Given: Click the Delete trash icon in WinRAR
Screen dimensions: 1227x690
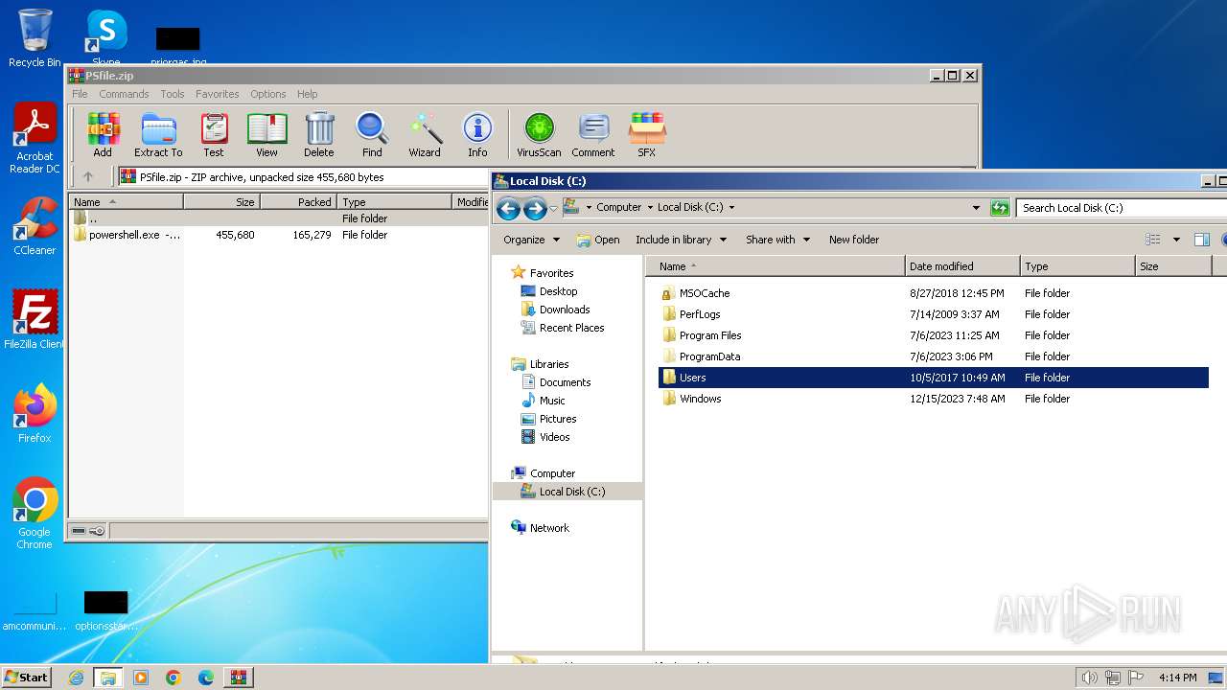Looking at the screenshot, I should [319, 134].
